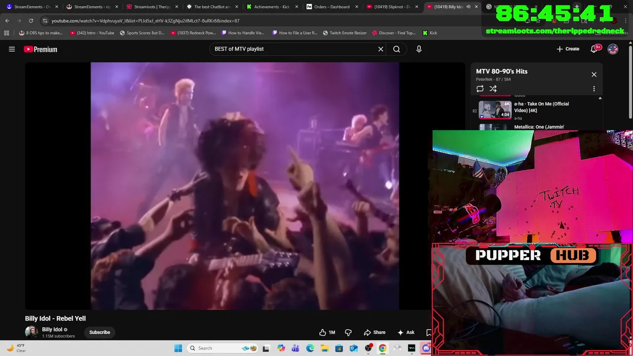The height and width of the screenshot is (356, 633).
Task: Switch to Chrome taskbar icon
Action: tap(382, 348)
